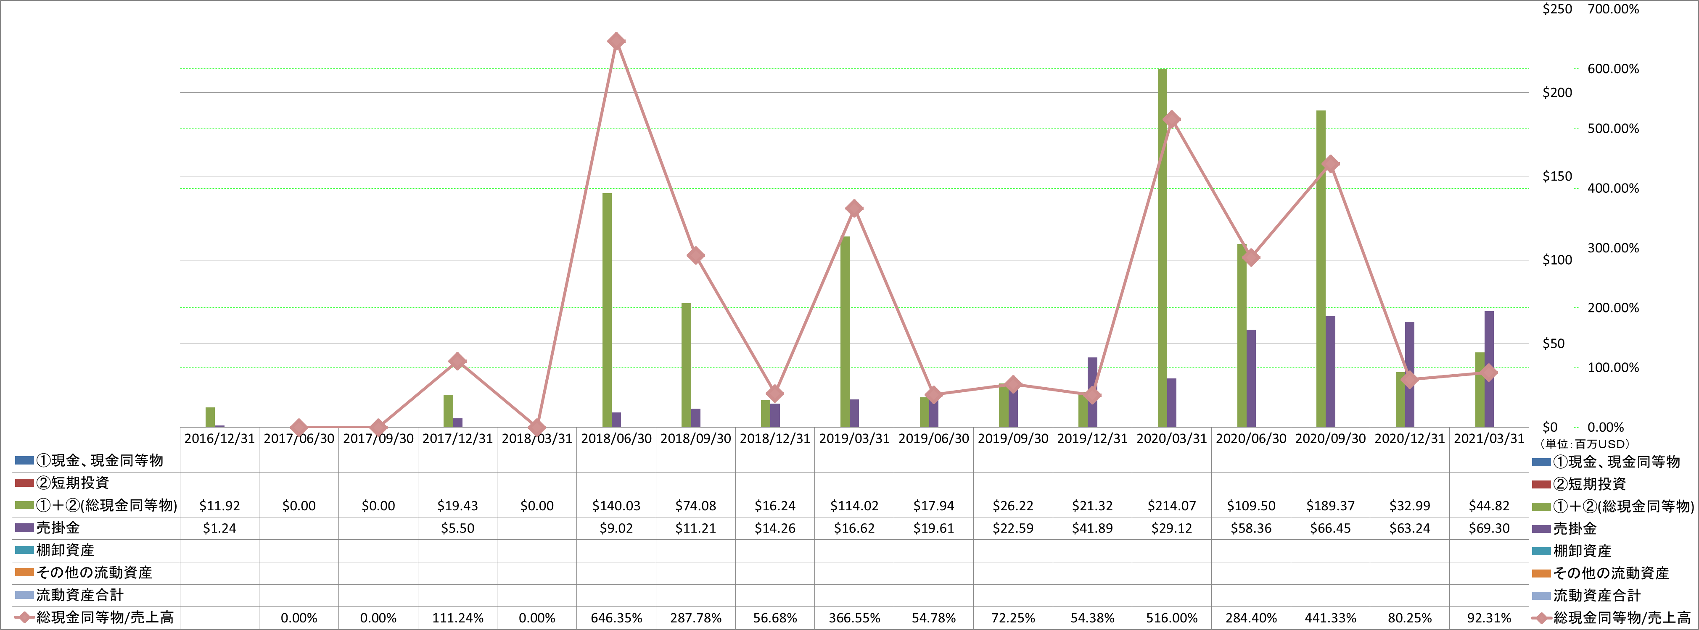Click the 700.00% secondary axis label

tap(1613, 9)
